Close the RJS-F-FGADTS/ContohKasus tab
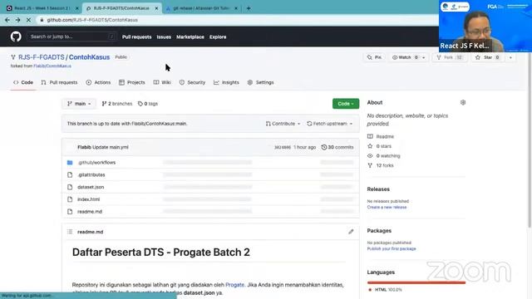This screenshot has width=532, height=299. pos(156,8)
